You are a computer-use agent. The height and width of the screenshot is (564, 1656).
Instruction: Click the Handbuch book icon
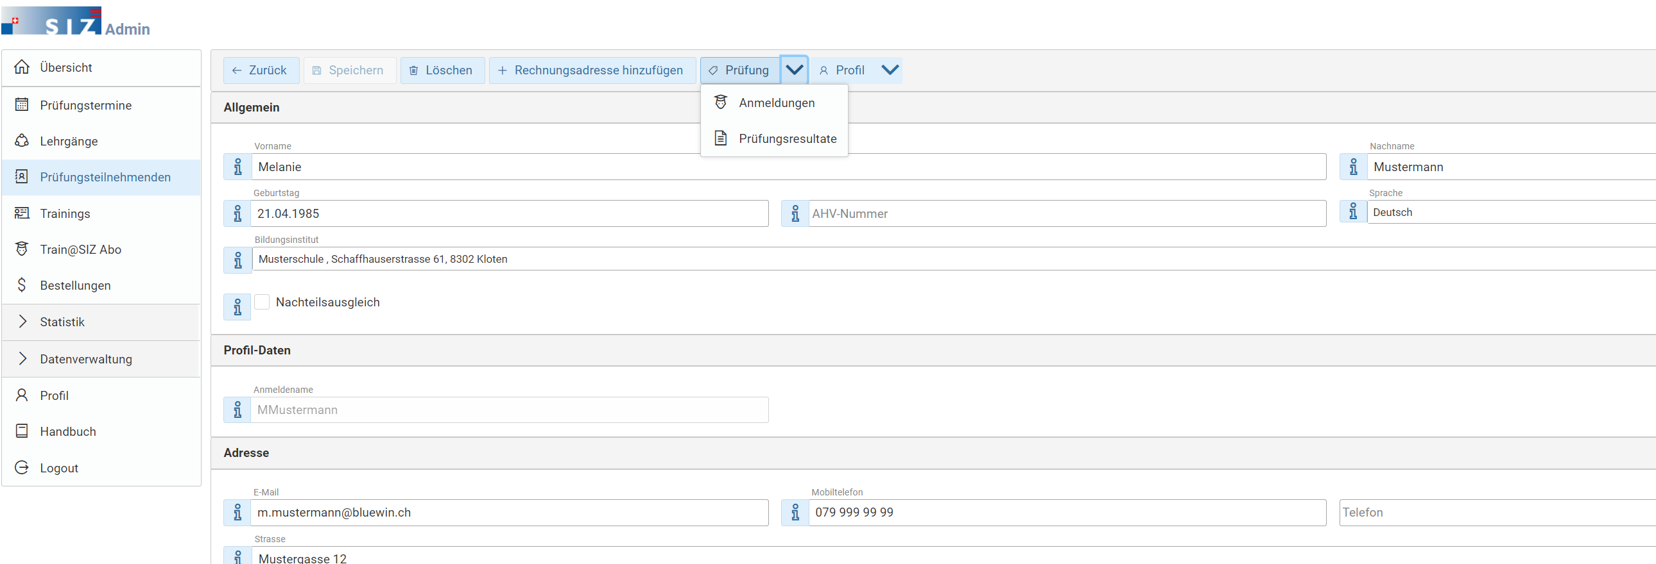[22, 431]
